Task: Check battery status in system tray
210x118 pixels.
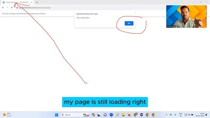Action: 192,115
